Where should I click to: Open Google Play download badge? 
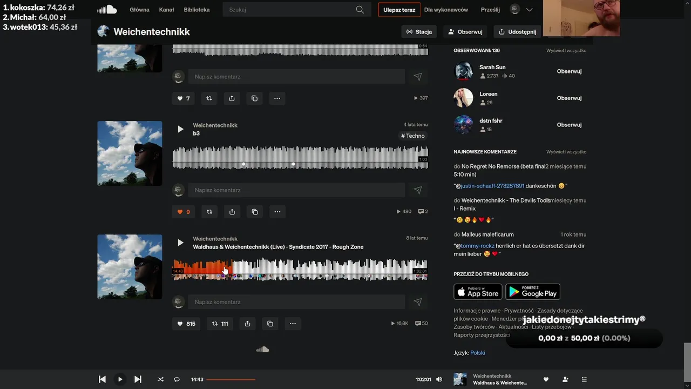coord(533,292)
